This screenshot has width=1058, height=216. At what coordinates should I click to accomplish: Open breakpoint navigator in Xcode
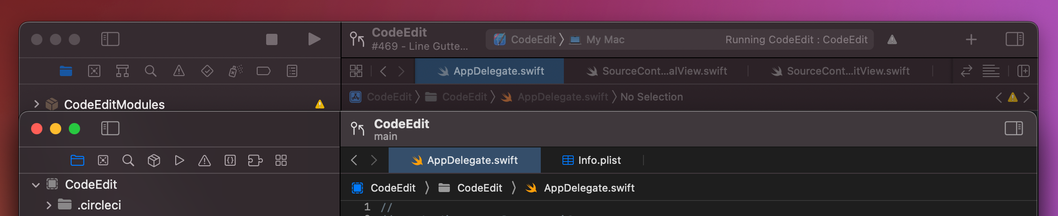click(263, 71)
